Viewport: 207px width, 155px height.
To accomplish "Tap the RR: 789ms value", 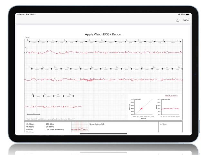I will (x=30, y=127).
